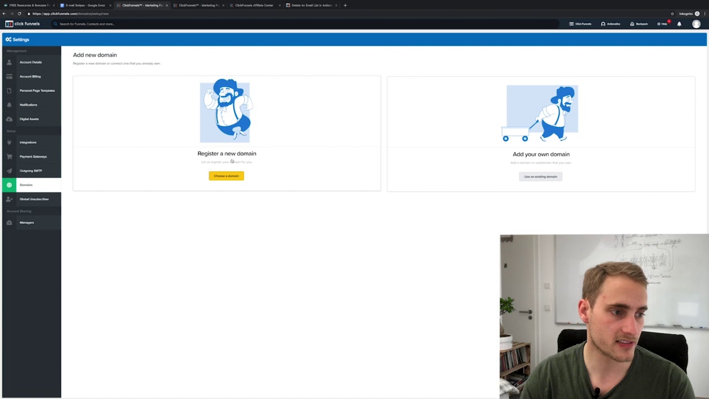Viewport: 709px width, 399px height.
Task: Click the Account Details person icon
Action: tap(9, 62)
